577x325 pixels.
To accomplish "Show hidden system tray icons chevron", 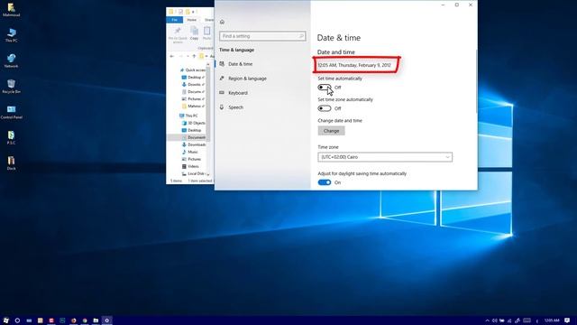I will pos(487,320).
